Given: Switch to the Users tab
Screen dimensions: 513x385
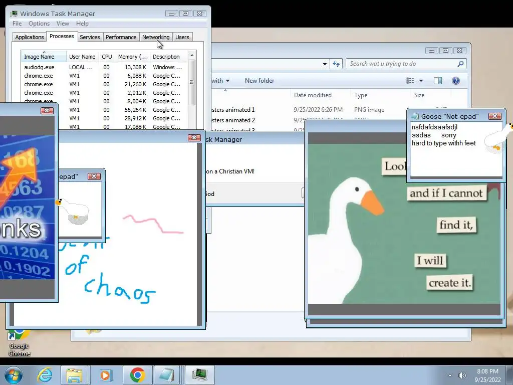Looking at the screenshot, I should (x=182, y=37).
